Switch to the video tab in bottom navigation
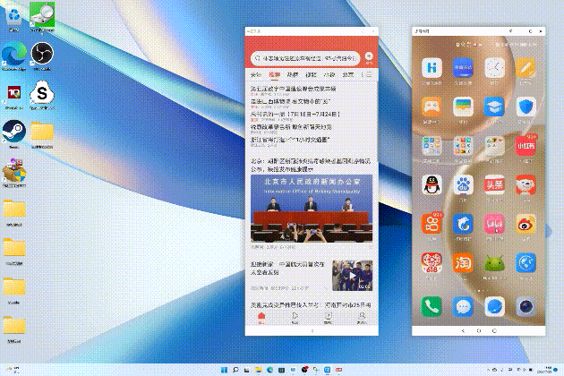This screenshot has height=376, width=564. pyautogui.click(x=295, y=317)
